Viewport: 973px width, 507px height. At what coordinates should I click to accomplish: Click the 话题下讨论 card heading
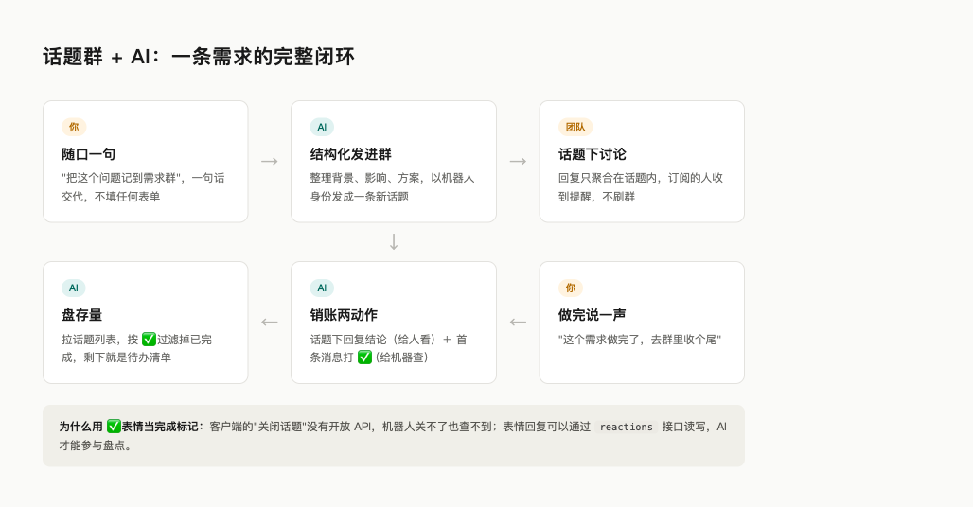(592, 154)
